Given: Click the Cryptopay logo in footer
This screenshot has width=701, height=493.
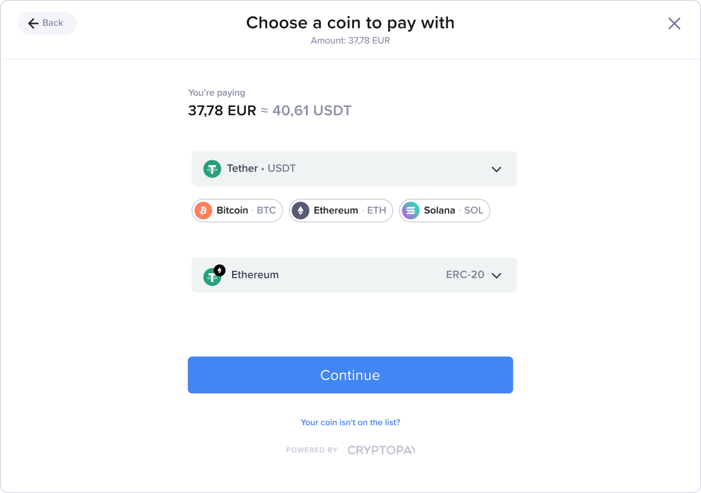Looking at the screenshot, I should tap(381, 450).
